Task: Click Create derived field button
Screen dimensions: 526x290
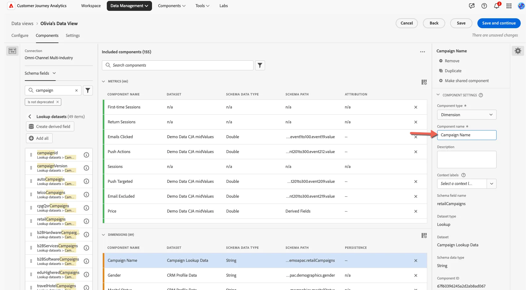Action: click(50, 126)
